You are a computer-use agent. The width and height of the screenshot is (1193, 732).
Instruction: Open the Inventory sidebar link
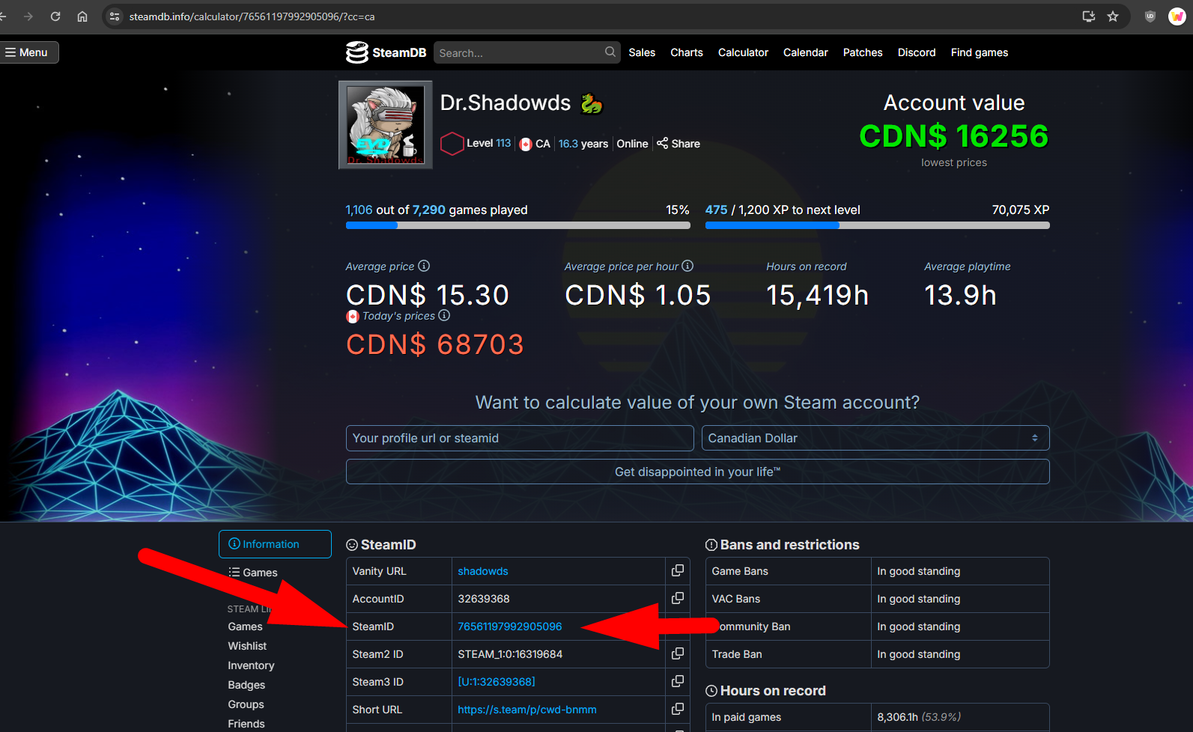[251, 665]
